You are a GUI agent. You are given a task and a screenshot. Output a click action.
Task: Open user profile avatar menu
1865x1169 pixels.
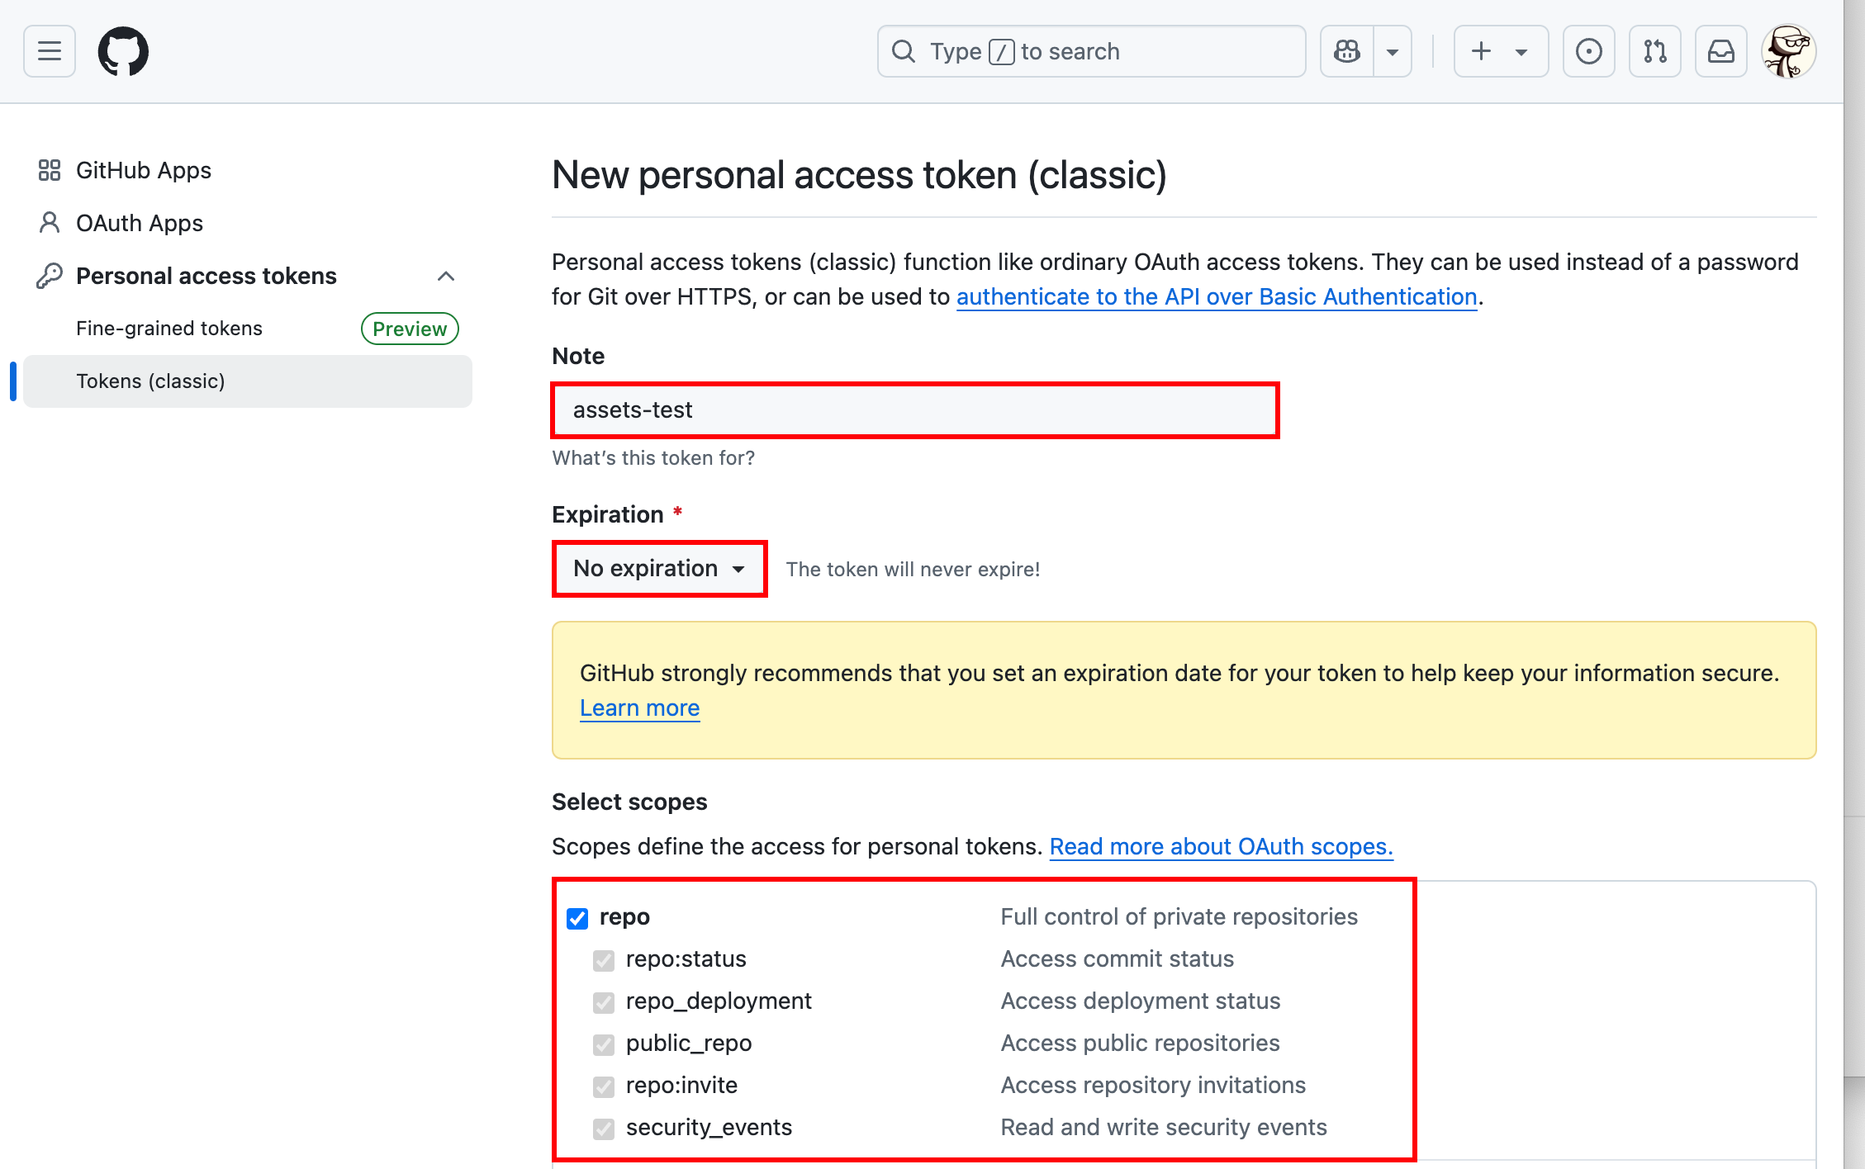(x=1788, y=51)
